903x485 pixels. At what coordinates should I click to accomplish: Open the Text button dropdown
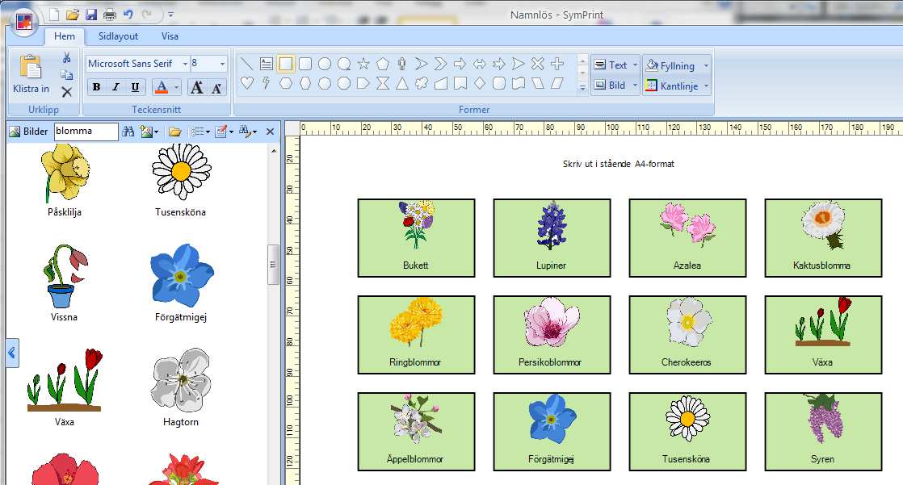(635, 65)
